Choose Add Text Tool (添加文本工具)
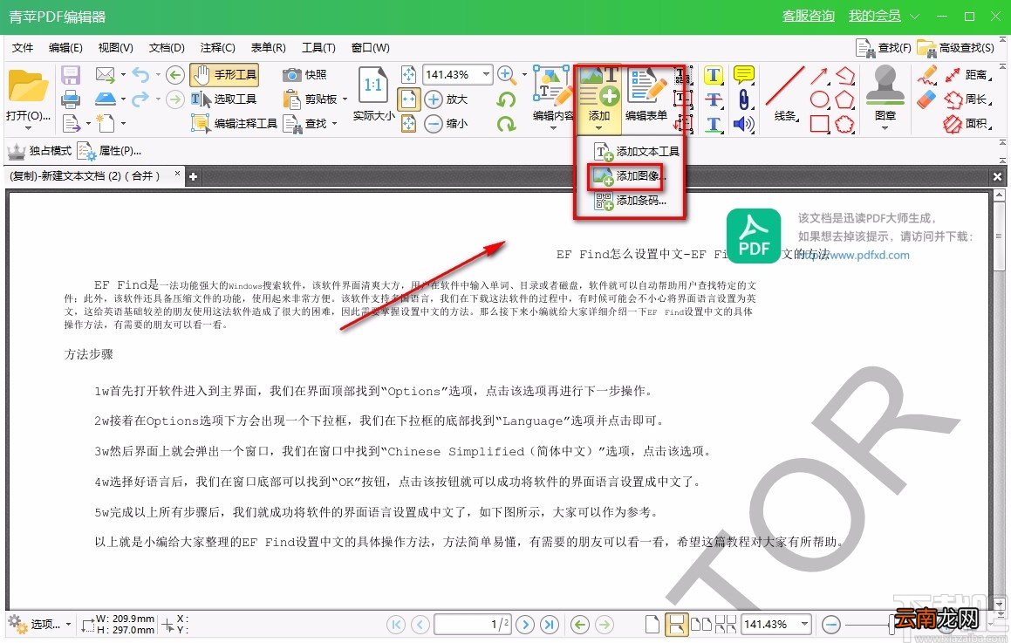The height and width of the screenshot is (643, 1011). pos(637,151)
